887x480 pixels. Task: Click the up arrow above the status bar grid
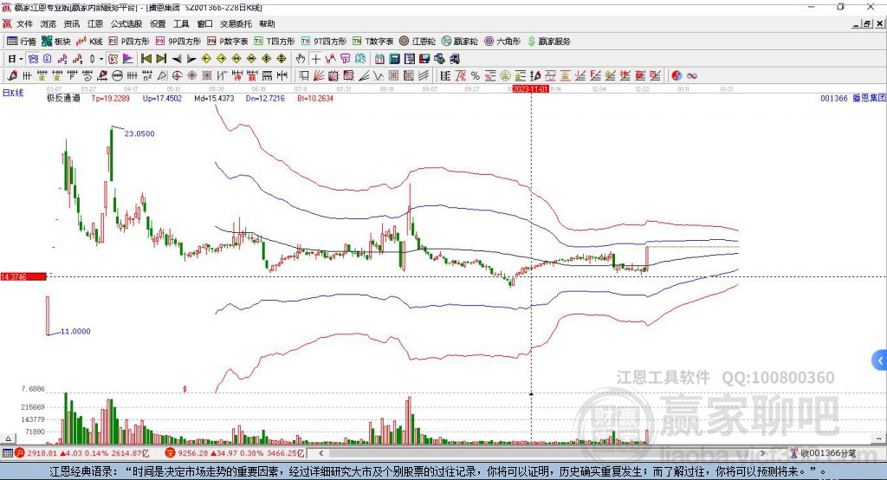tap(8, 438)
